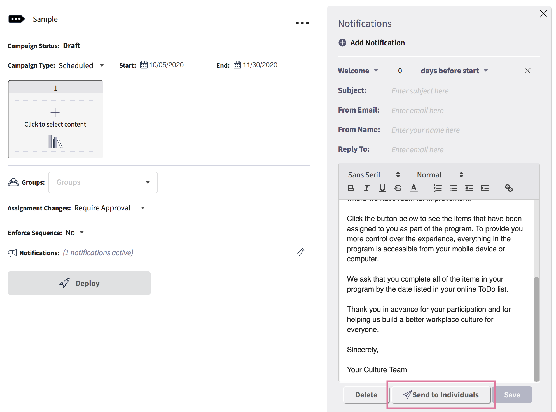Click the library books icon in content card

(55, 142)
